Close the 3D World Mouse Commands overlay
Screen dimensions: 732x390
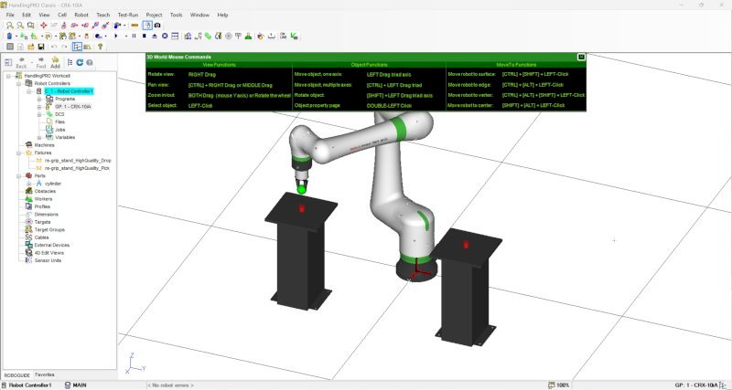pyautogui.click(x=581, y=57)
